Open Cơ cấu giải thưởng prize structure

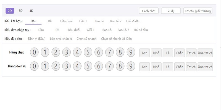click(x=198, y=11)
